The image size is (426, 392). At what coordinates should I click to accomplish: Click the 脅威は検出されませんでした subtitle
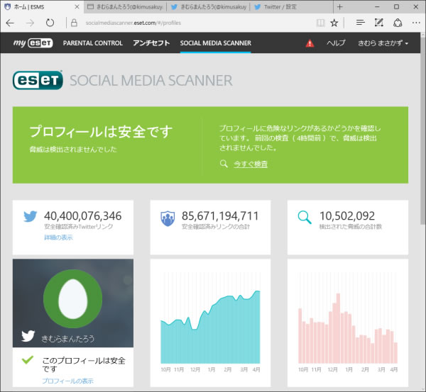click(x=73, y=149)
